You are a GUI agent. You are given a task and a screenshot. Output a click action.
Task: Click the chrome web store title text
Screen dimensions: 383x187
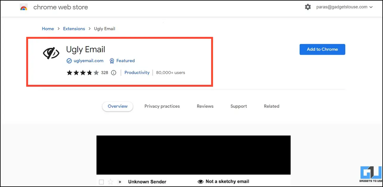pyautogui.click(x=61, y=7)
